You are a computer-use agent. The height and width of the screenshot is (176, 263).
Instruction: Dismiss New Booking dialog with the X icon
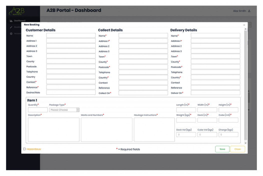[244, 25]
